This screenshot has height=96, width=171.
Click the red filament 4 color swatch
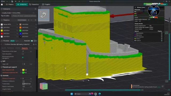[2, 34]
